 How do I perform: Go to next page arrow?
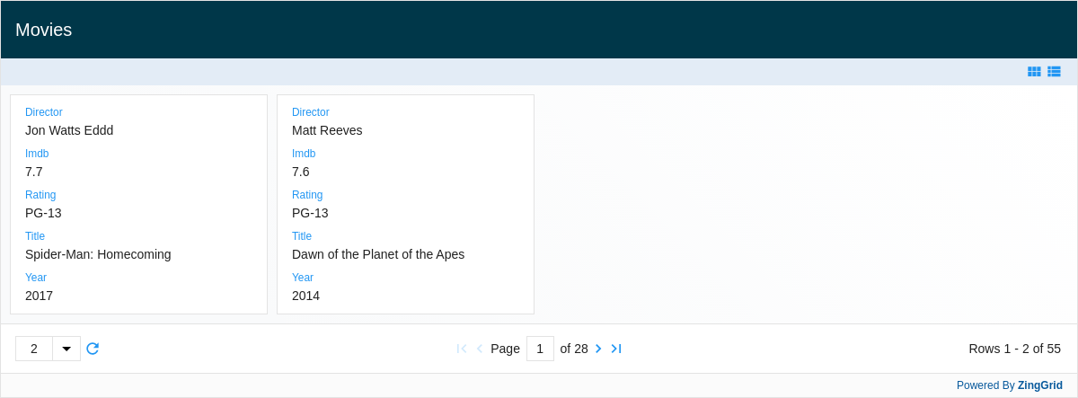coord(598,349)
